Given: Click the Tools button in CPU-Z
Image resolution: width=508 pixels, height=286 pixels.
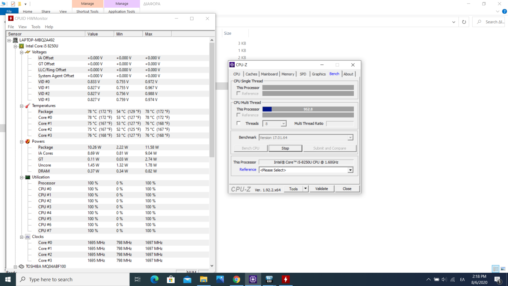Looking at the screenshot, I should point(293,189).
